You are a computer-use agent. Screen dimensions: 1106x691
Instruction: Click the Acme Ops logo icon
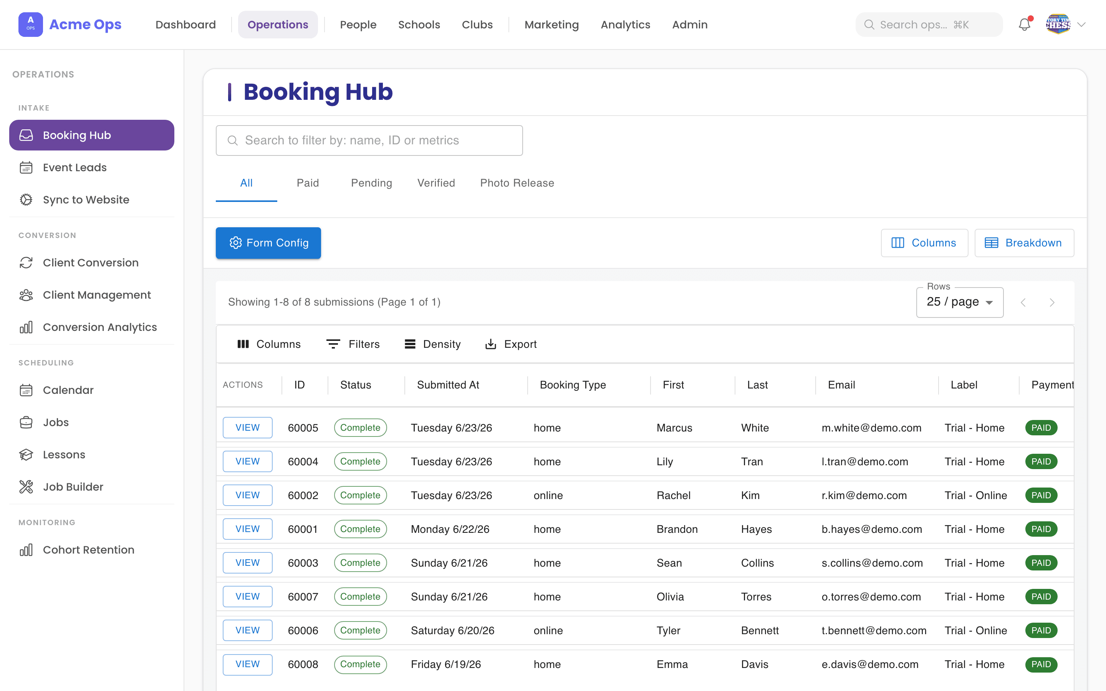pyautogui.click(x=30, y=24)
